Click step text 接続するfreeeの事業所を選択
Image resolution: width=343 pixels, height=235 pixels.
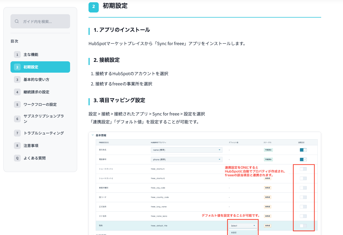point(124,84)
